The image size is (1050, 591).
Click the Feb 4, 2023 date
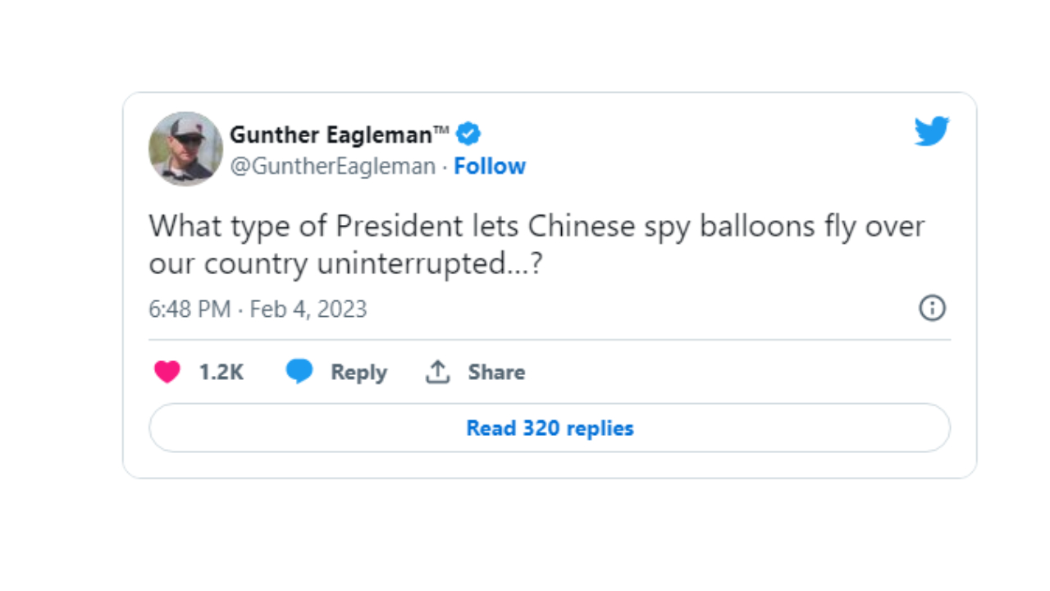[308, 309]
